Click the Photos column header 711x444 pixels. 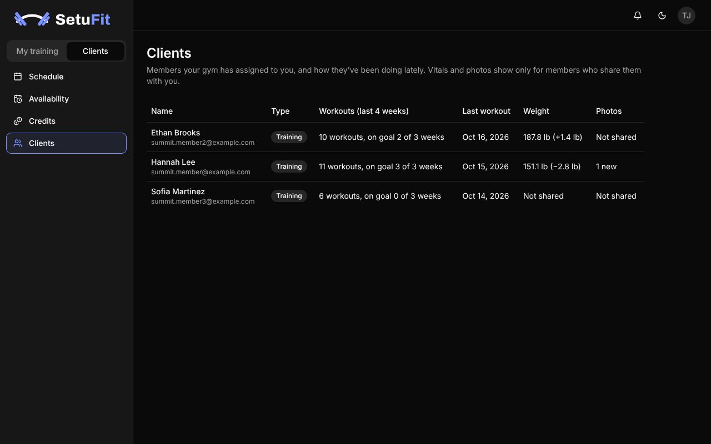point(609,111)
